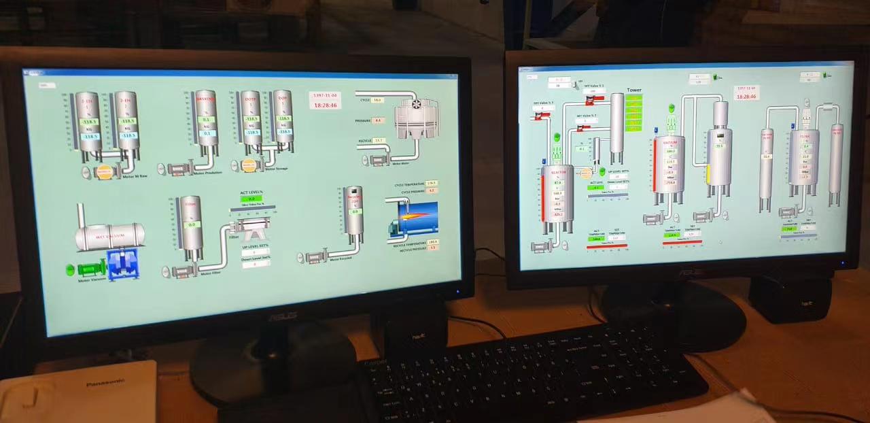Click the Tower label on right monitor
The width and height of the screenshot is (870, 423).
click(634, 90)
